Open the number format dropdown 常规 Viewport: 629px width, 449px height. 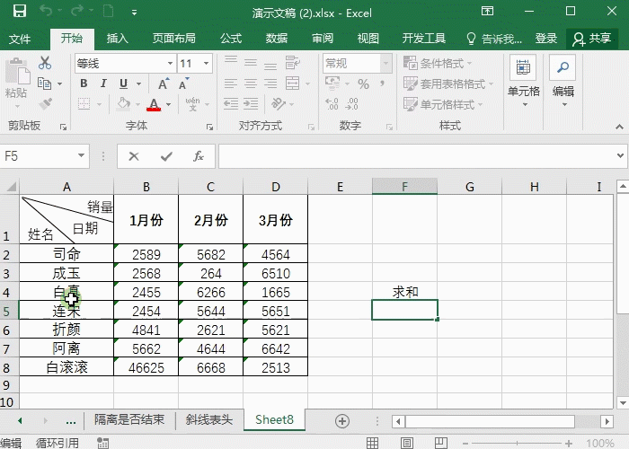[385, 64]
